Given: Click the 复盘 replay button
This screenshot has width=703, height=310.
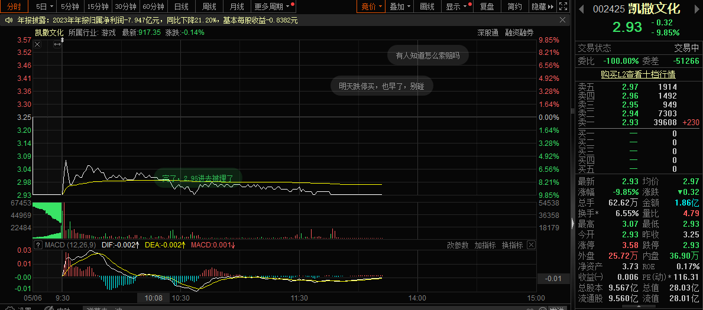Looking at the screenshot, I should point(487,6).
